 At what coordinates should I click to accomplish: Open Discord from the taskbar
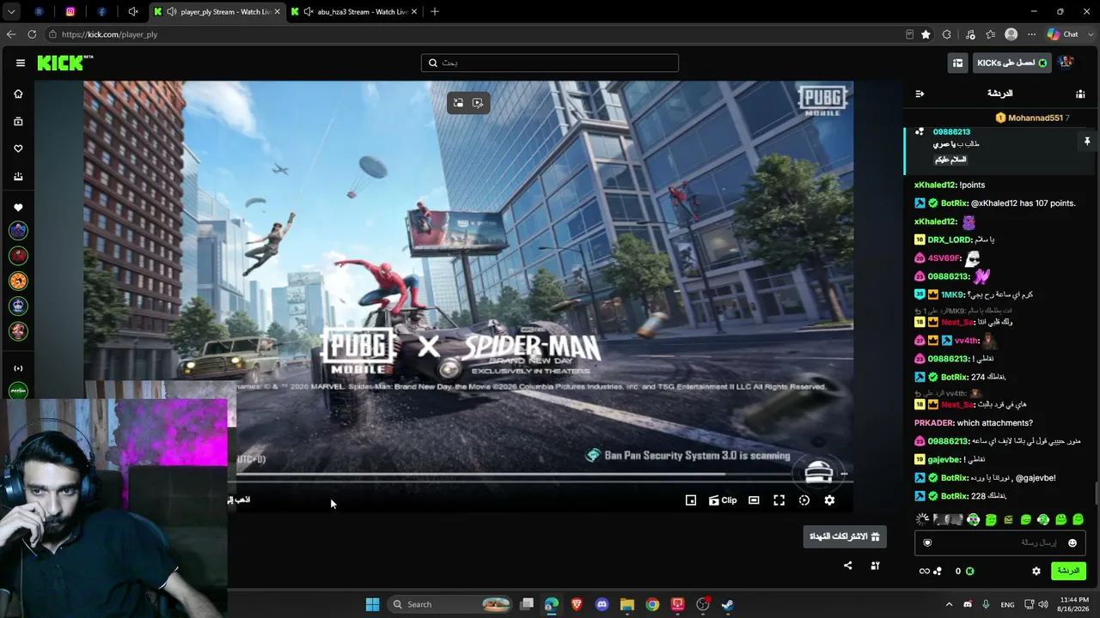tap(602, 604)
